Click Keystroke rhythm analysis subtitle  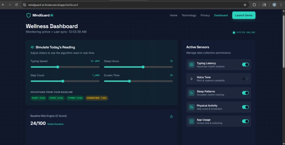pos(210,67)
